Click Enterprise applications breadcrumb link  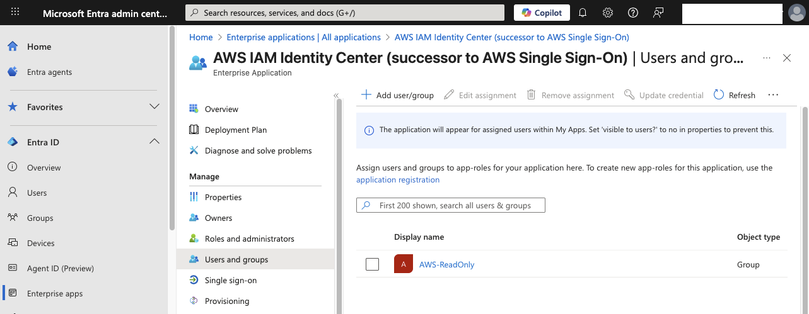pos(303,37)
